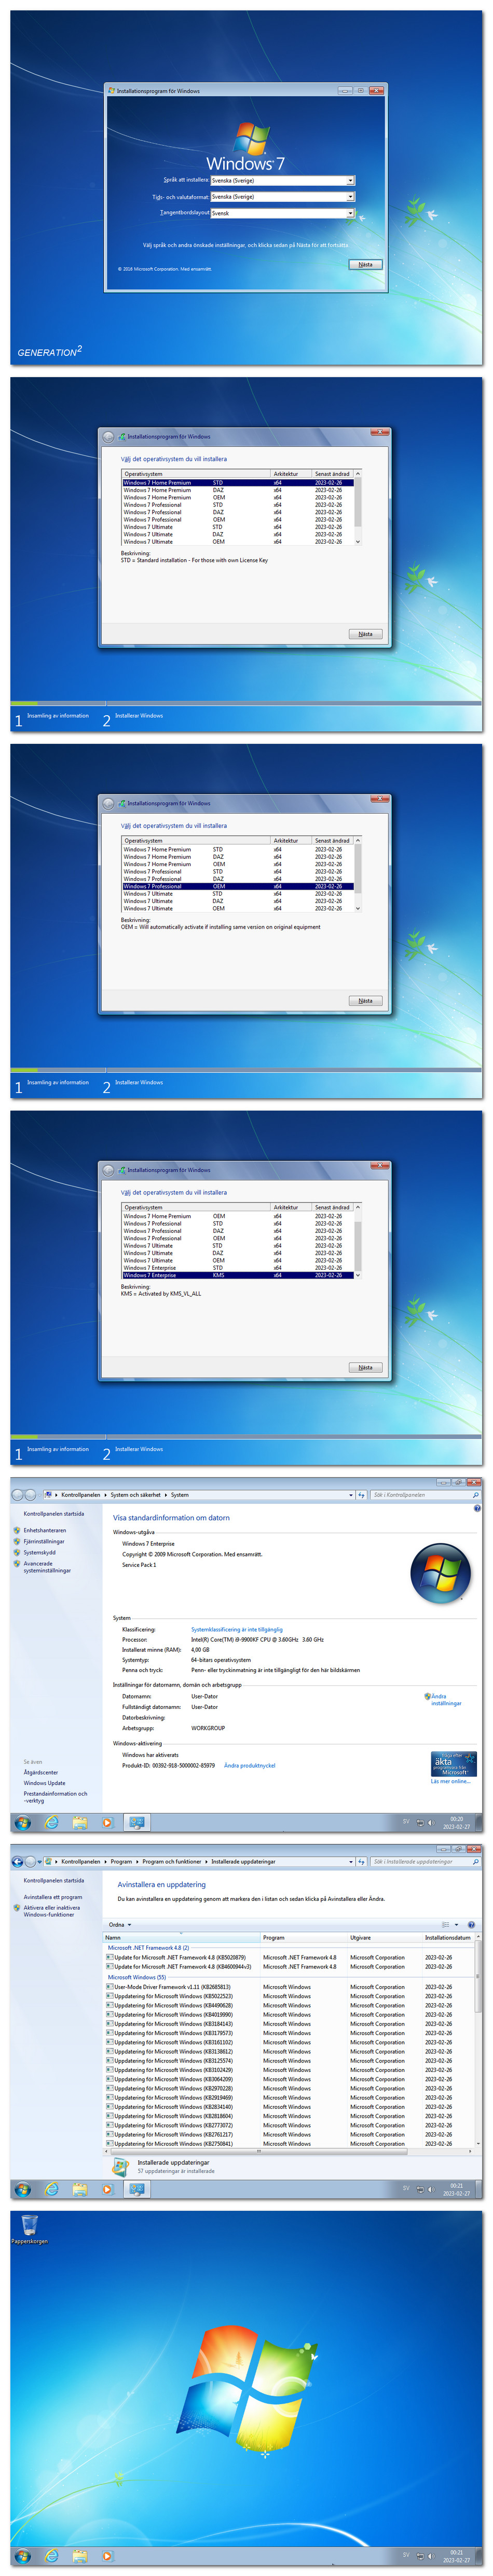Open Avancerade systeminställningar in System window
The image size is (493, 2576).
coord(47,1566)
